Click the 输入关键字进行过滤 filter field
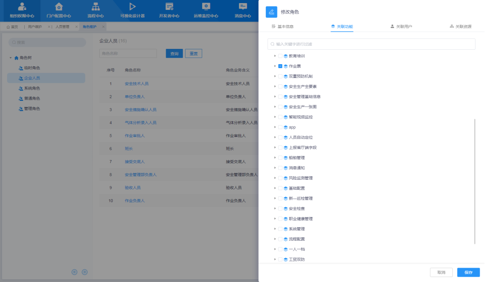Image resolution: width=485 pixels, height=282 pixels. pyautogui.click(x=371, y=44)
